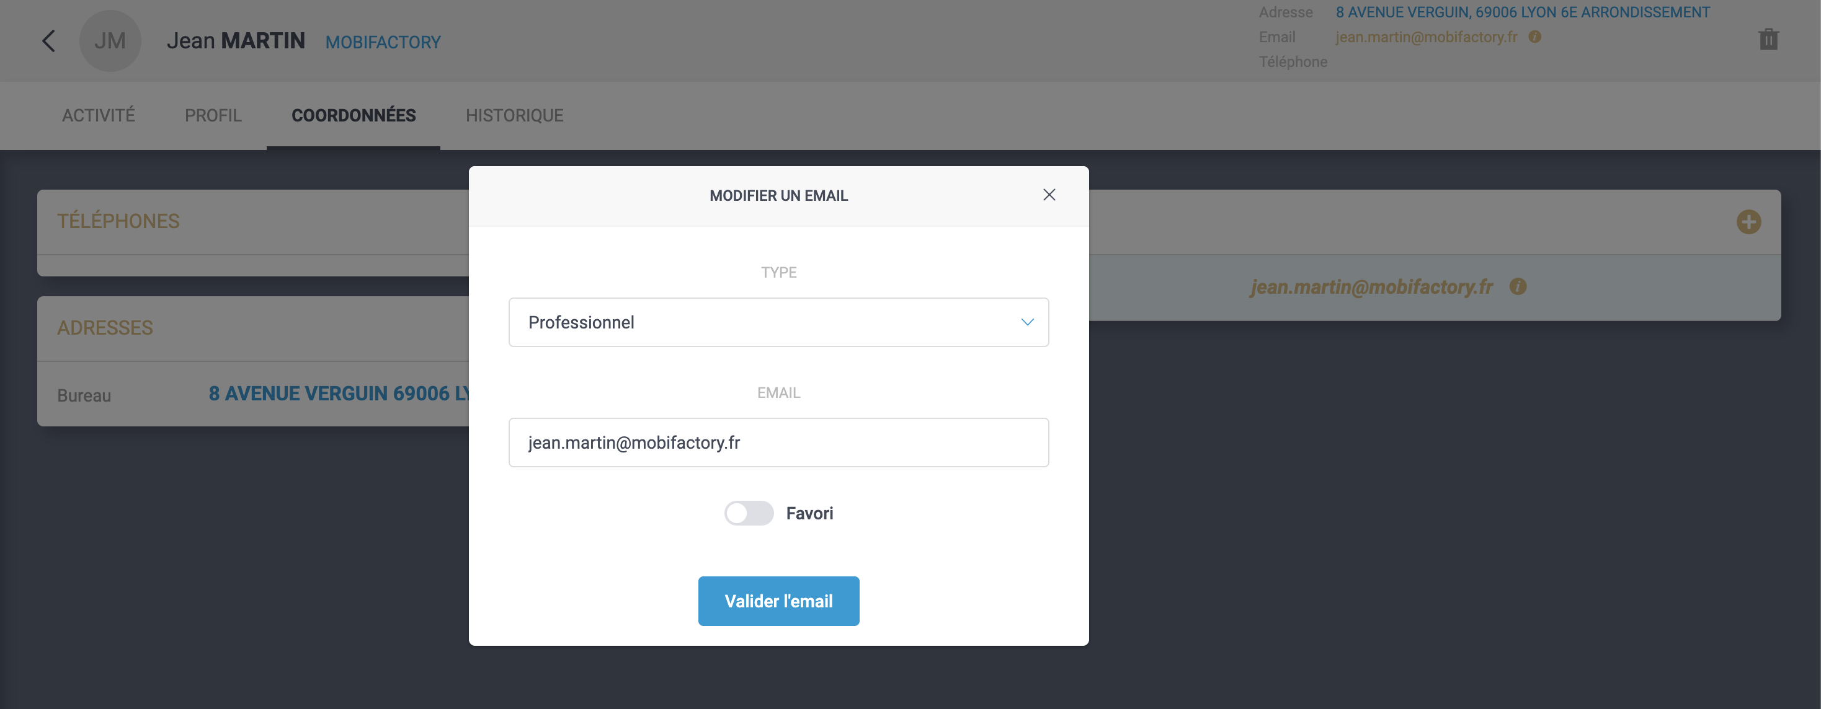The width and height of the screenshot is (1821, 709).
Task: Click the header address link
Action: pyautogui.click(x=1522, y=12)
